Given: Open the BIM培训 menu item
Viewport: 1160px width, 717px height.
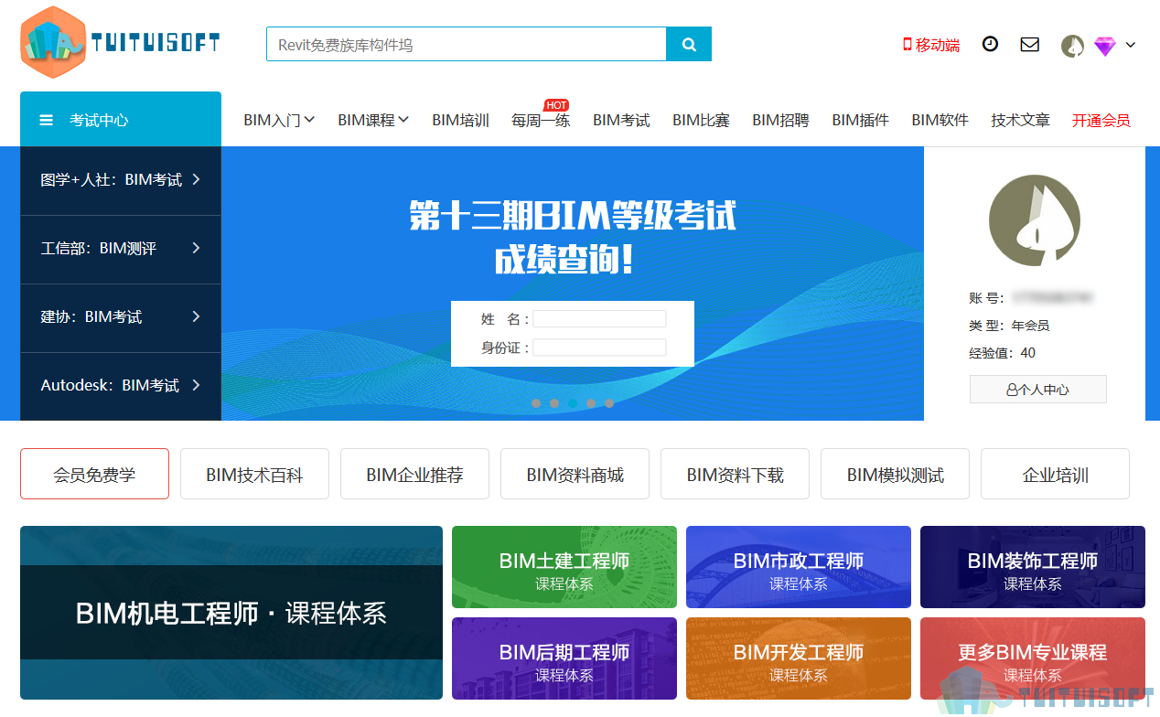Looking at the screenshot, I should coord(461,120).
